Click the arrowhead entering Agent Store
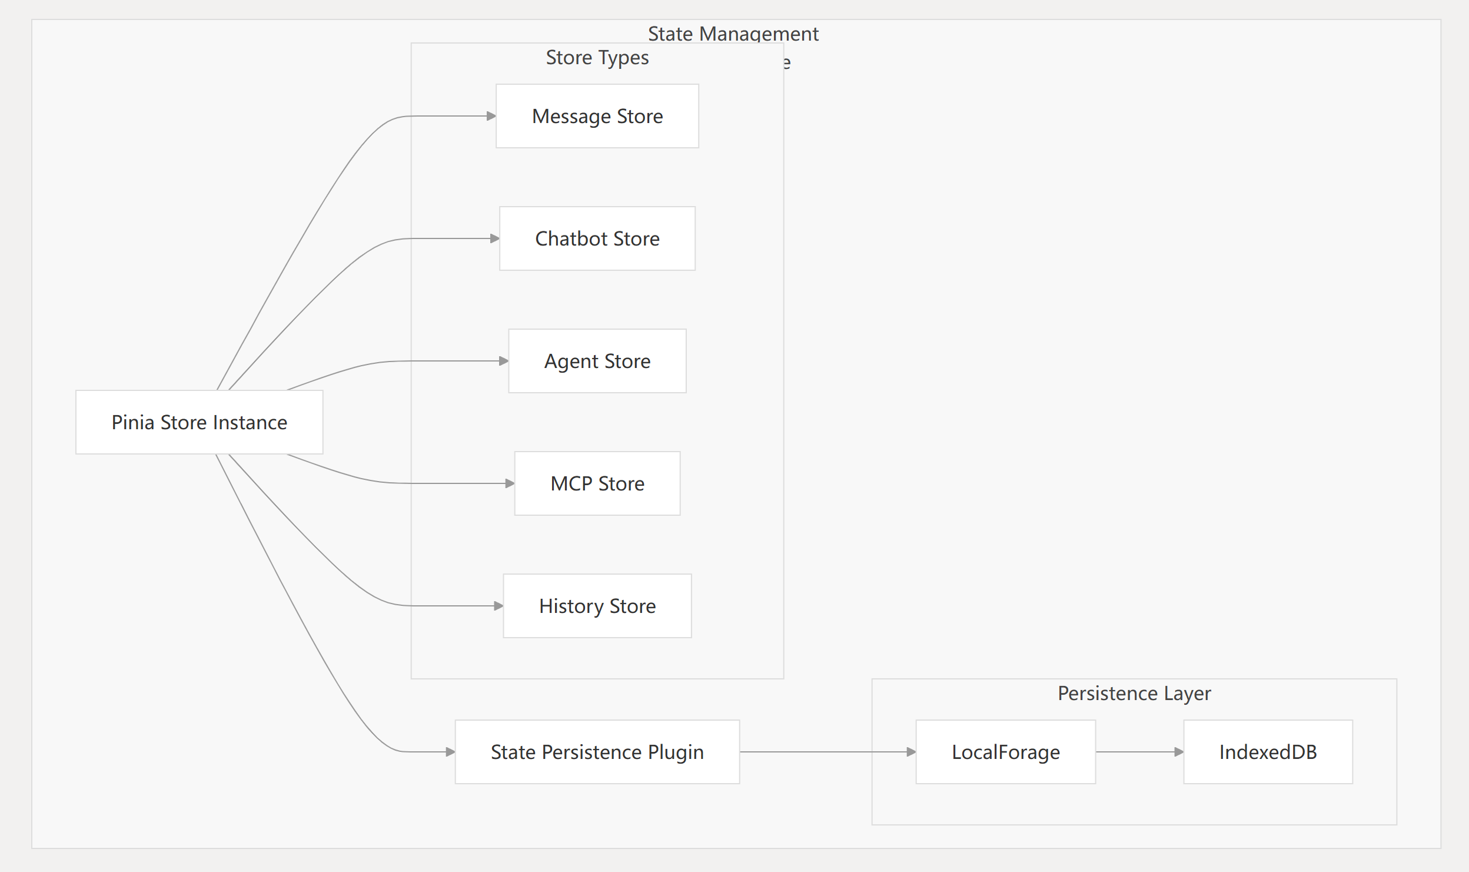Viewport: 1469px width, 872px height. pos(504,361)
